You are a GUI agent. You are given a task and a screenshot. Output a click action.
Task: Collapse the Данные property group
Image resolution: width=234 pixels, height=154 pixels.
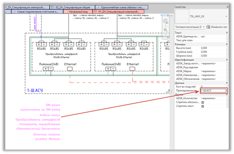click(x=227, y=83)
